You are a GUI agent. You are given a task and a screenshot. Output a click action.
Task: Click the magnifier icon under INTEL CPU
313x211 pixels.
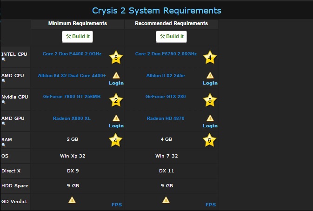coord(3,59)
